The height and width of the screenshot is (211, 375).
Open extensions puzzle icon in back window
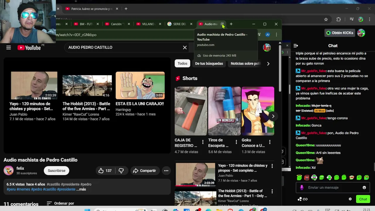click(339, 19)
